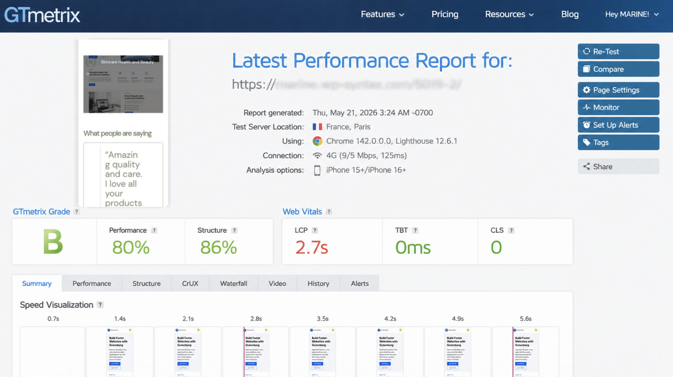Viewport: 673px width, 377px height.
Task: Click the 4.9s filmstrip frame
Action: point(457,352)
